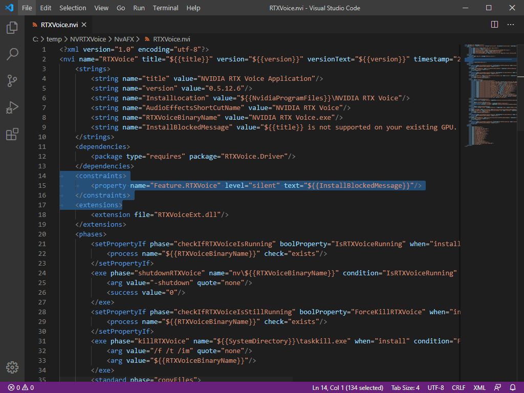Open the Search view icon

point(12,54)
